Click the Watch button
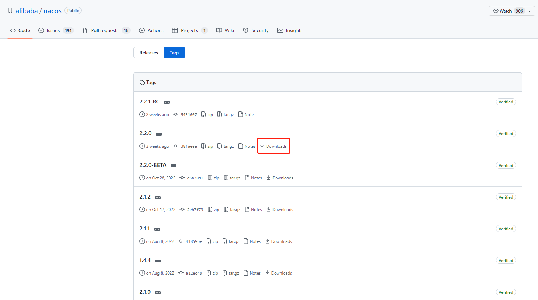 [512, 11]
